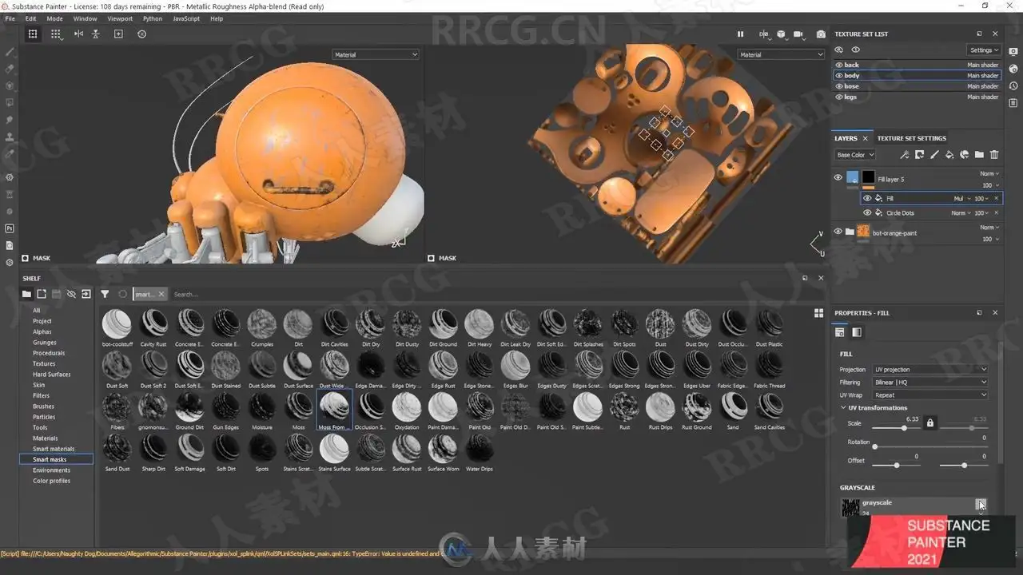Select the Layers tab
This screenshot has width=1023, height=575.
846,138
